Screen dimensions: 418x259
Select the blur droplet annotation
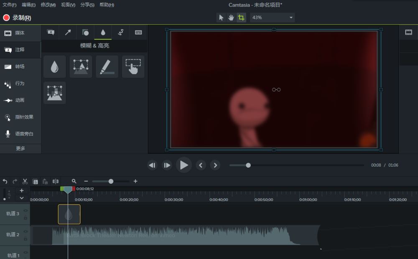point(54,66)
